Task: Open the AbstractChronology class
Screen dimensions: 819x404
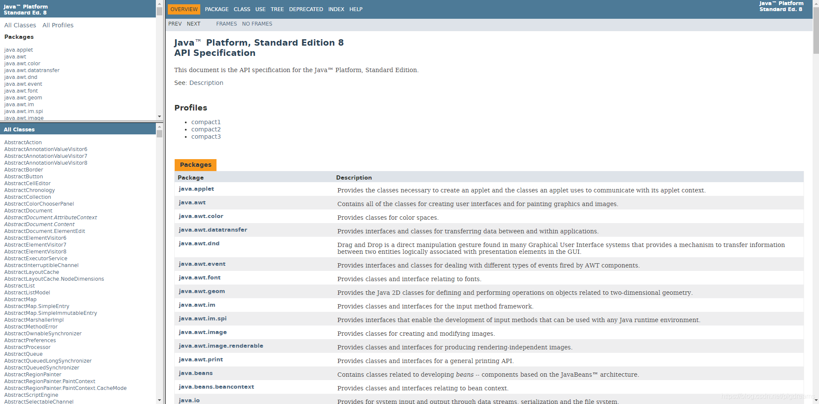Action: [29, 190]
